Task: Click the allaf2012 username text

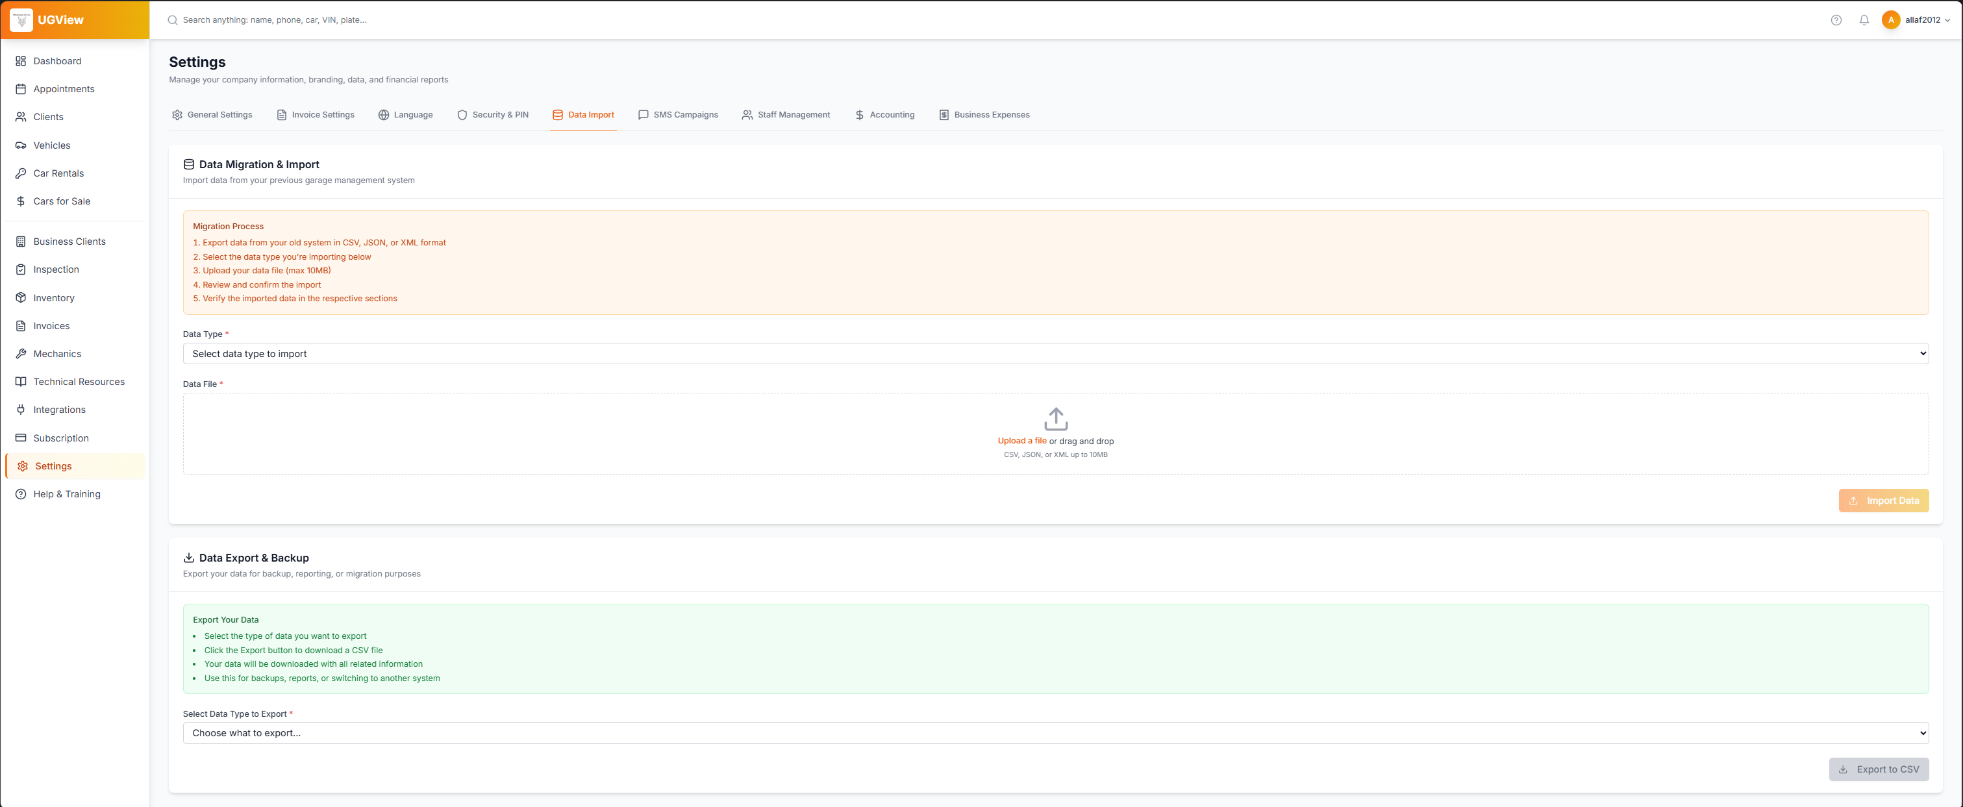Action: 1923,21
